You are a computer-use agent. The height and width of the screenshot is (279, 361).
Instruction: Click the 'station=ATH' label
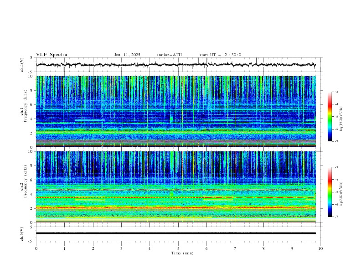click(x=169, y=55)
